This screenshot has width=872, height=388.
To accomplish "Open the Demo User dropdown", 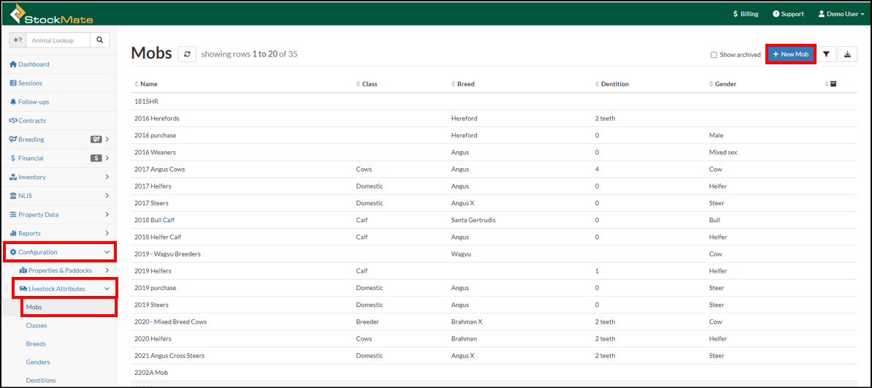I will point(841,14).
